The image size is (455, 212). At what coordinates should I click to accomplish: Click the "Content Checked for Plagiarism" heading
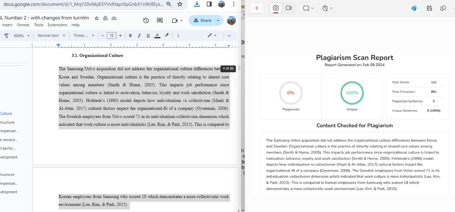click(x=355, y=126)
